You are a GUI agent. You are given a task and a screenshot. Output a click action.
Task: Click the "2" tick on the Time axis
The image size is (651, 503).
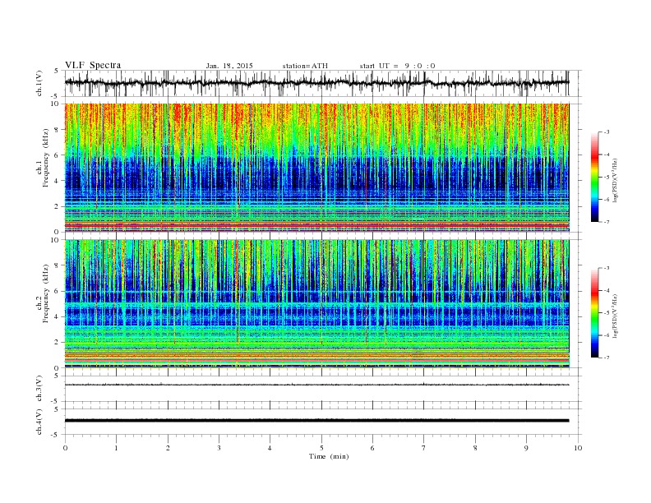click(168, 448)
